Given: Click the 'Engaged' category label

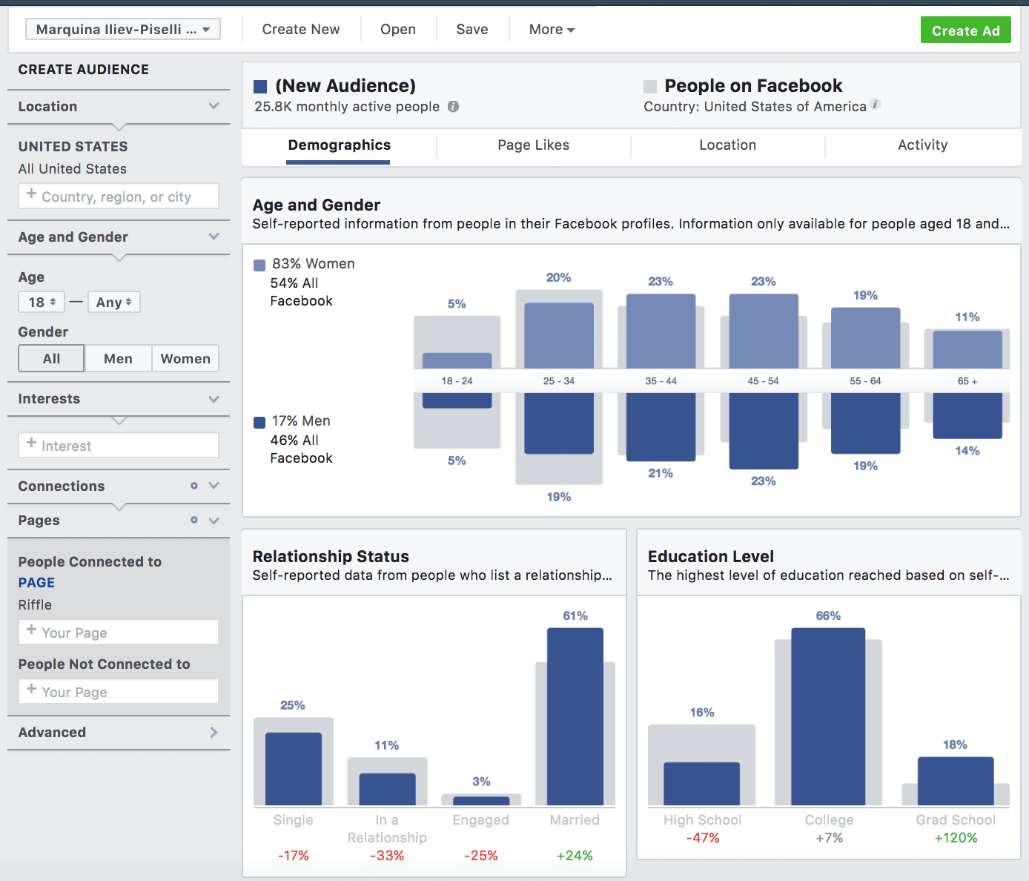Looking at the screenshot, I should [x=481, y=820].
